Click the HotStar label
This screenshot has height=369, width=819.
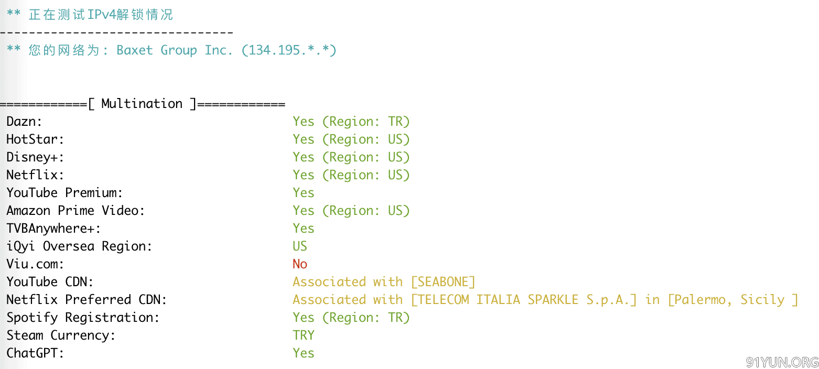click(35, 139)
